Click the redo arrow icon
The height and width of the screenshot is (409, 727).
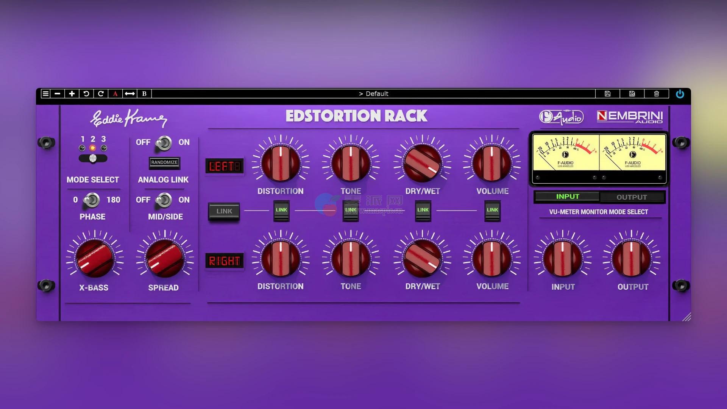[x=101, y=94]
